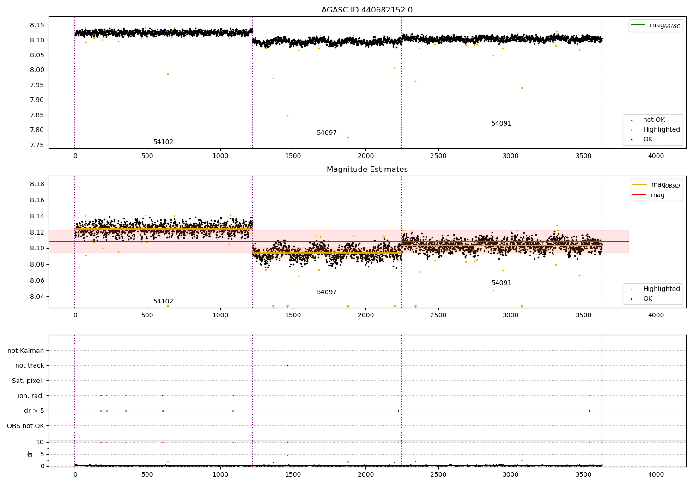Click the mag OBSID label in middle legend
The image size is (693, 485).
pyautogui.click(x=665, y=185)
